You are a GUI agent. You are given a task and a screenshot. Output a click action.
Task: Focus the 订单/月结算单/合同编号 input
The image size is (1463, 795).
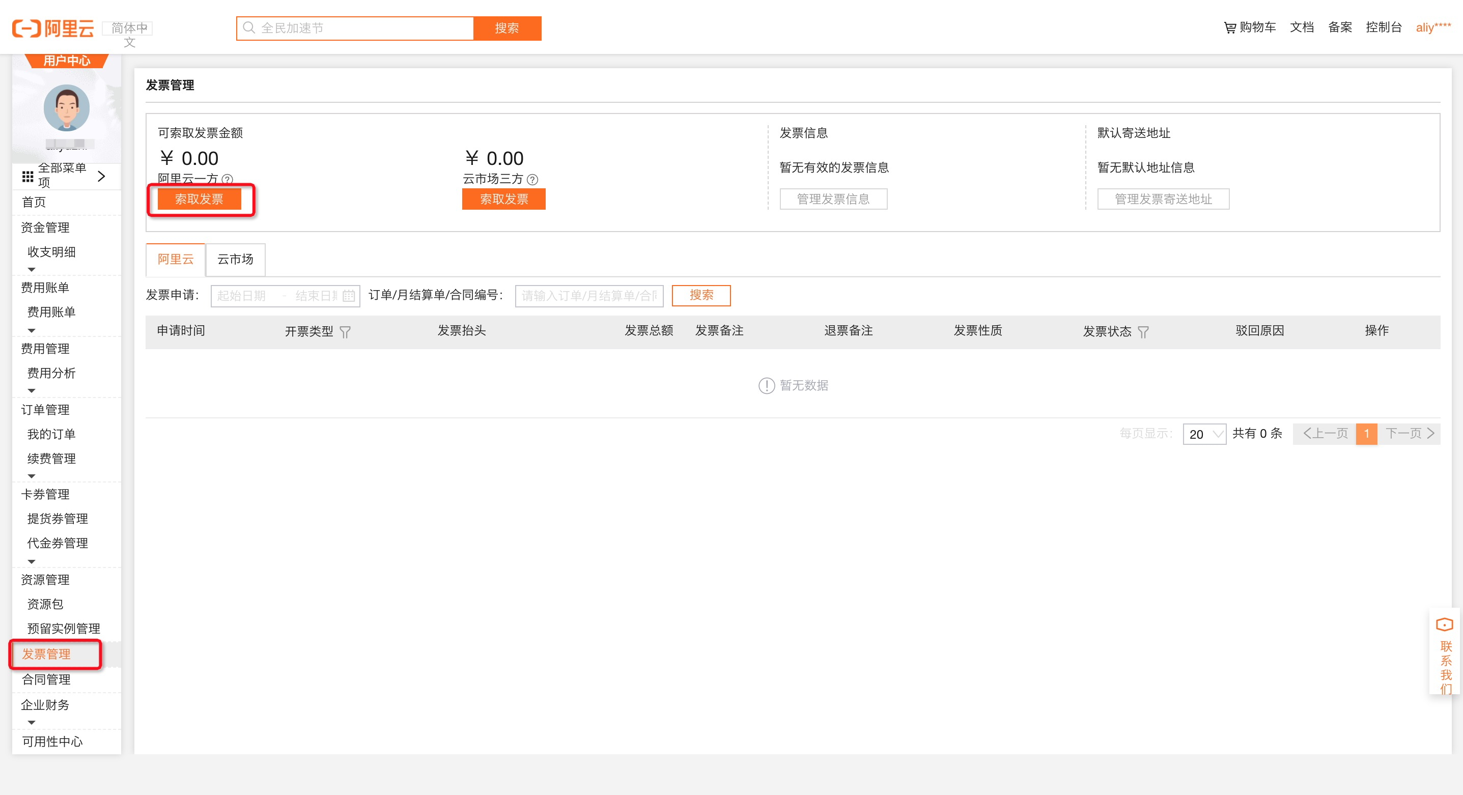pos(589,296)
